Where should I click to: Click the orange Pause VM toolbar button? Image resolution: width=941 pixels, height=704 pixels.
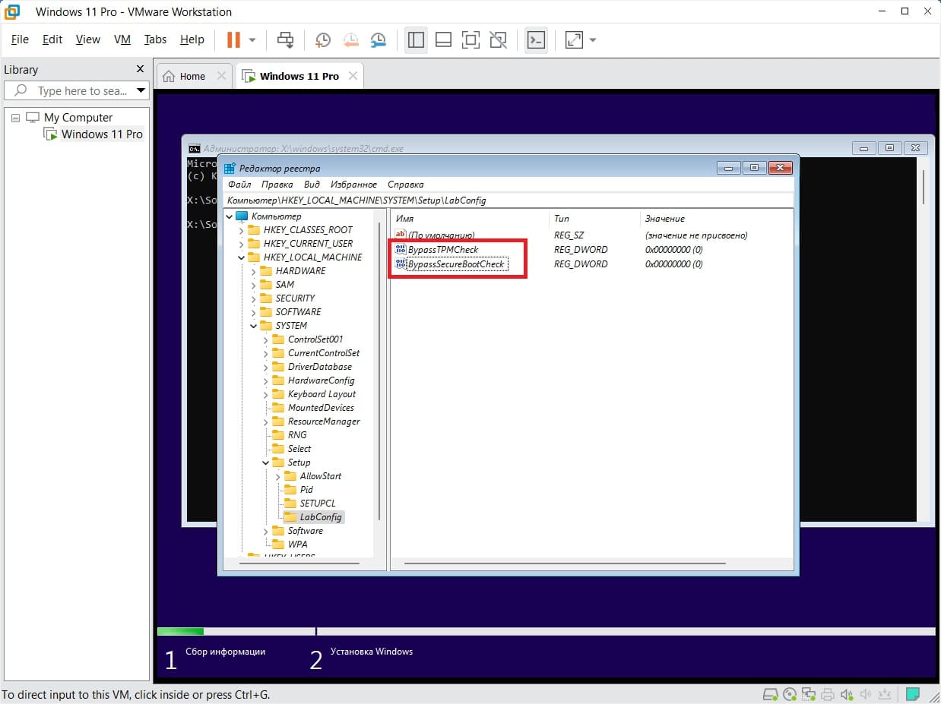(x=233, y=40)
